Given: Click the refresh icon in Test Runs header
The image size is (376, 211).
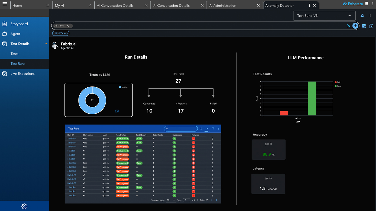Looking at the screenshot, I should 201,129.
